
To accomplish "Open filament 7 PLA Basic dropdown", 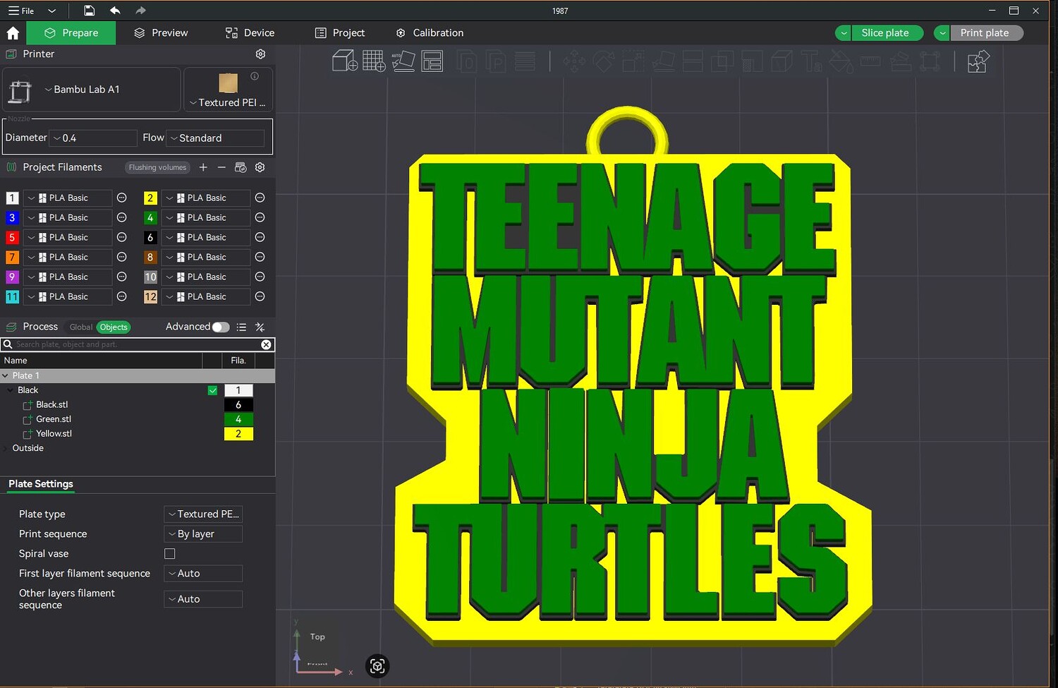I will [x=68, y=258].
